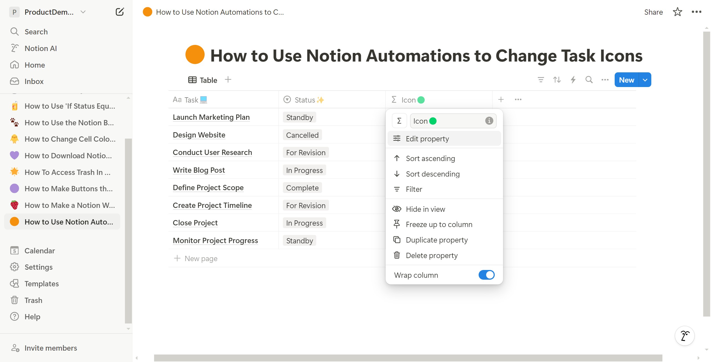711x362 pixels.
Task: Choose Sort descending in column menu
Action: pyautogui.click(x=433, y=174)
